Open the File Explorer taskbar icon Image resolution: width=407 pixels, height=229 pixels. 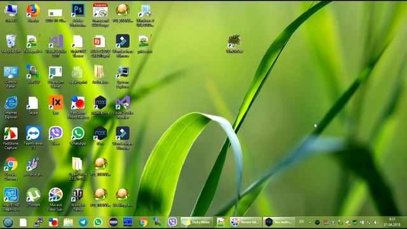coord(68,222)
